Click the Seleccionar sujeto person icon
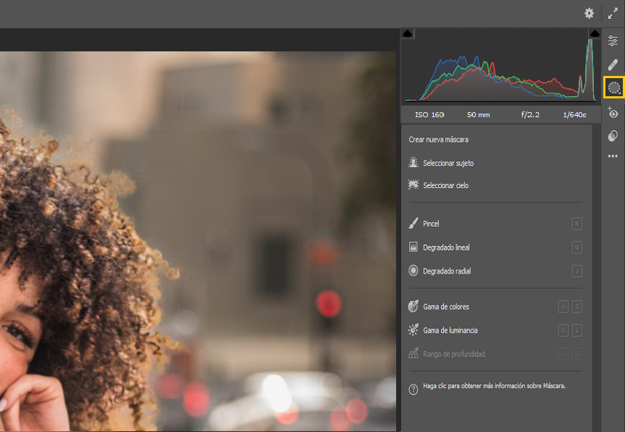 pyautogui.click(x=414, y=162)
